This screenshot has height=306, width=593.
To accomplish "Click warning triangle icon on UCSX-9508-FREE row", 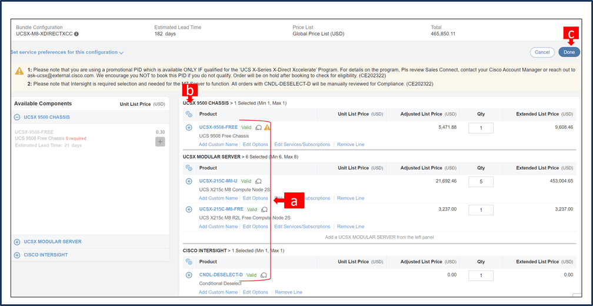I will click(x=267, y=128).
